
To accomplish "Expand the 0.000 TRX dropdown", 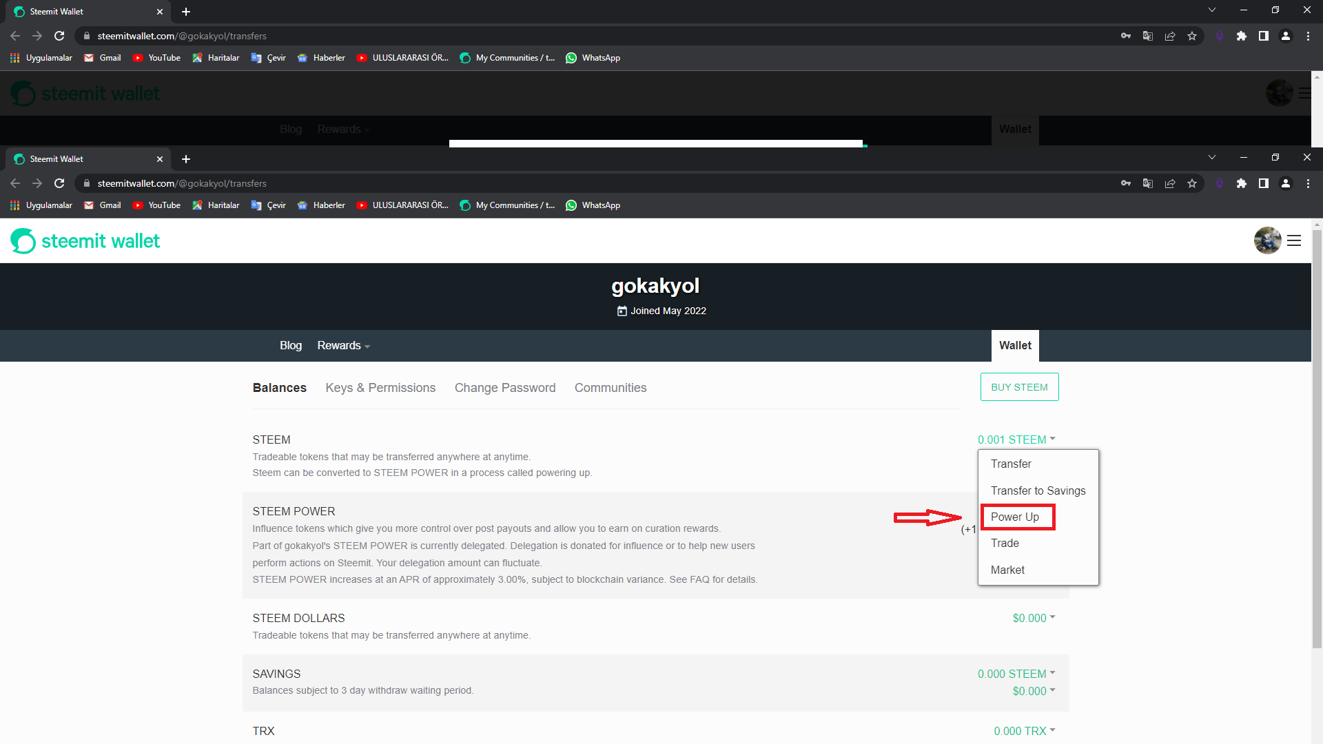I will [x=1024, y=731].
